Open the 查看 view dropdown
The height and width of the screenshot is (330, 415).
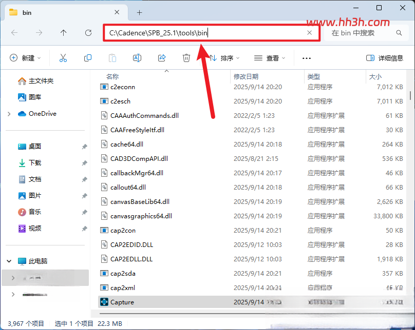pos(270,58)
